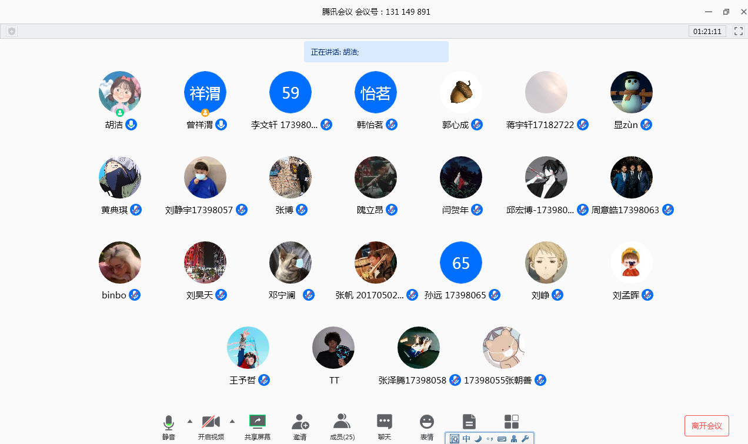
Task: Click the microphone icon beside 胡洁
Action: coord(132,125)
